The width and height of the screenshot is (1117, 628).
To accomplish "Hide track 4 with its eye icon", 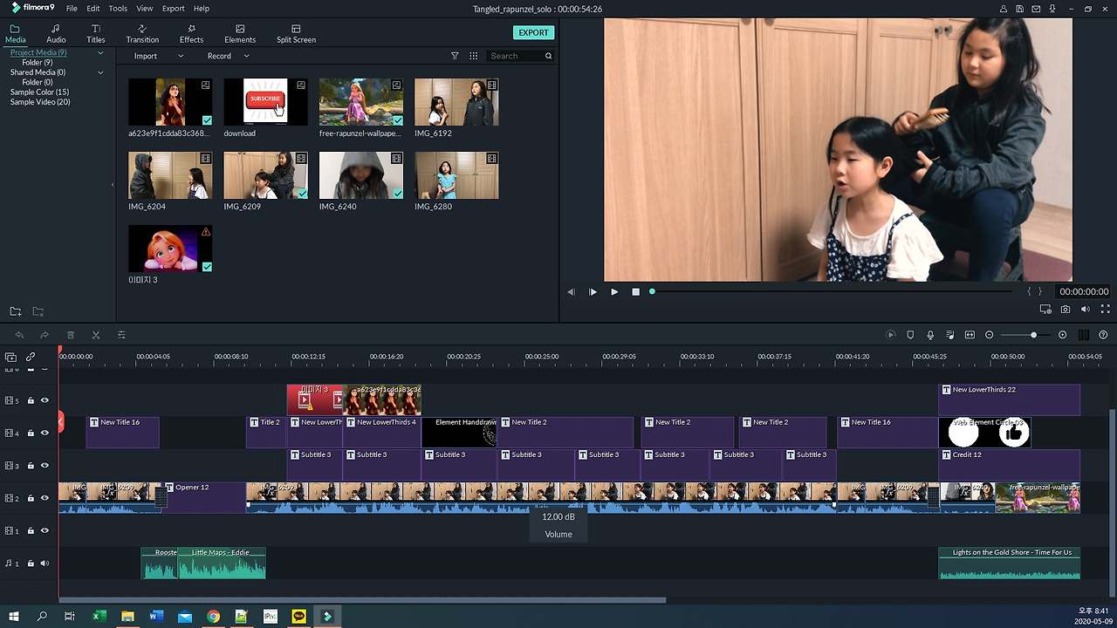I will point(45,433).
